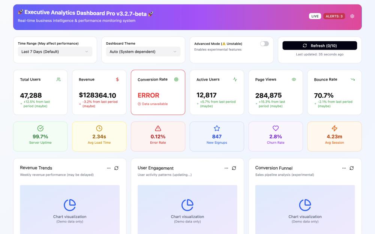
Task: Enable Advanced Mode experimental features
Action: 264,44
